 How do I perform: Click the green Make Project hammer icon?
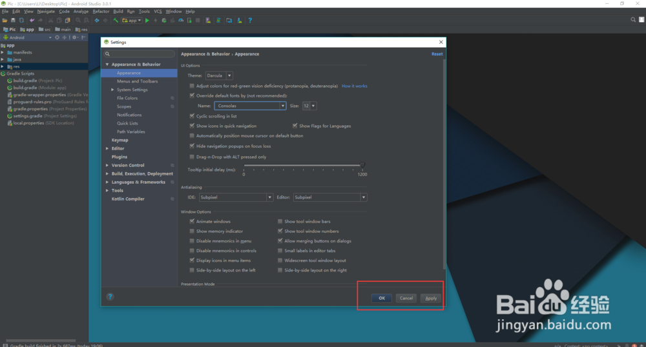point(116,20)
